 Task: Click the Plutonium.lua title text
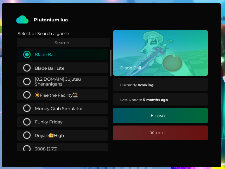51,20
